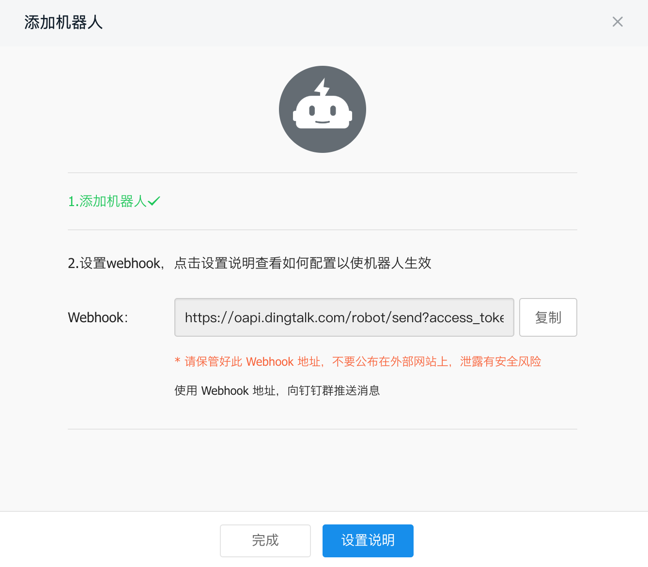648x567 pixels.
Task: Click the step 2 设置webhook heading
Action: 250,263
